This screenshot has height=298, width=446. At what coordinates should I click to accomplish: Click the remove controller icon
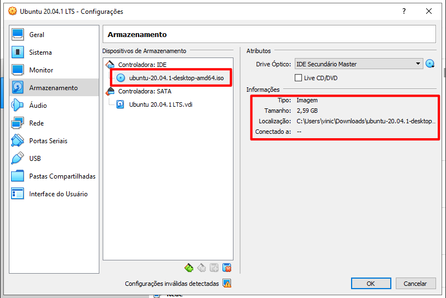(201, 268)
